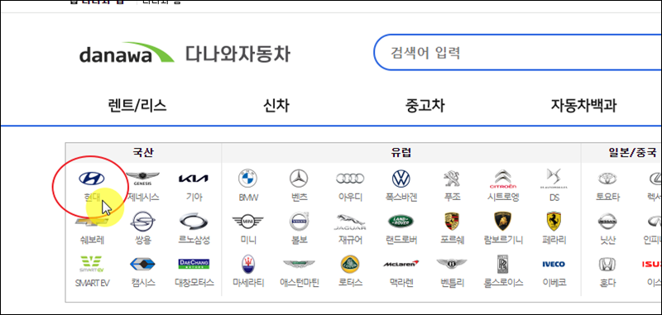This screenshot has height=315, width=662.
Task: Choose the Mercedes-Benz star logo
Action: click(299, 179)
